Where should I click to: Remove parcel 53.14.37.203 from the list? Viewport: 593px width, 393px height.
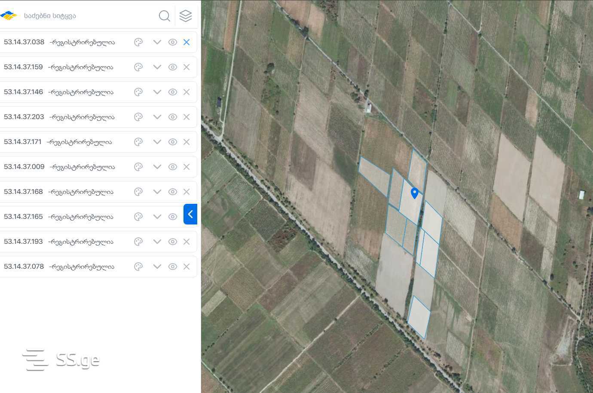pos(186,117)
